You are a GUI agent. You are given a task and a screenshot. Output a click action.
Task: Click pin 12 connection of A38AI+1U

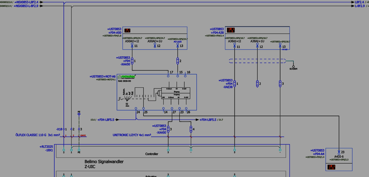click(x=257, y=45)
